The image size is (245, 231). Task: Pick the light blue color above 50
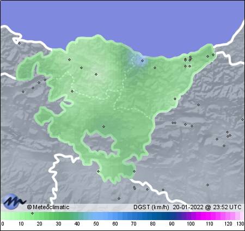pos(96,216)
